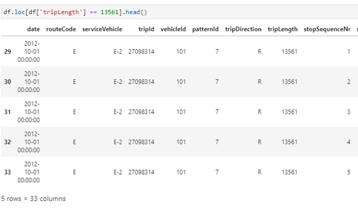Click tripDirection R in row 32
The height and width of the screenshot is (209, 358).
259,142
